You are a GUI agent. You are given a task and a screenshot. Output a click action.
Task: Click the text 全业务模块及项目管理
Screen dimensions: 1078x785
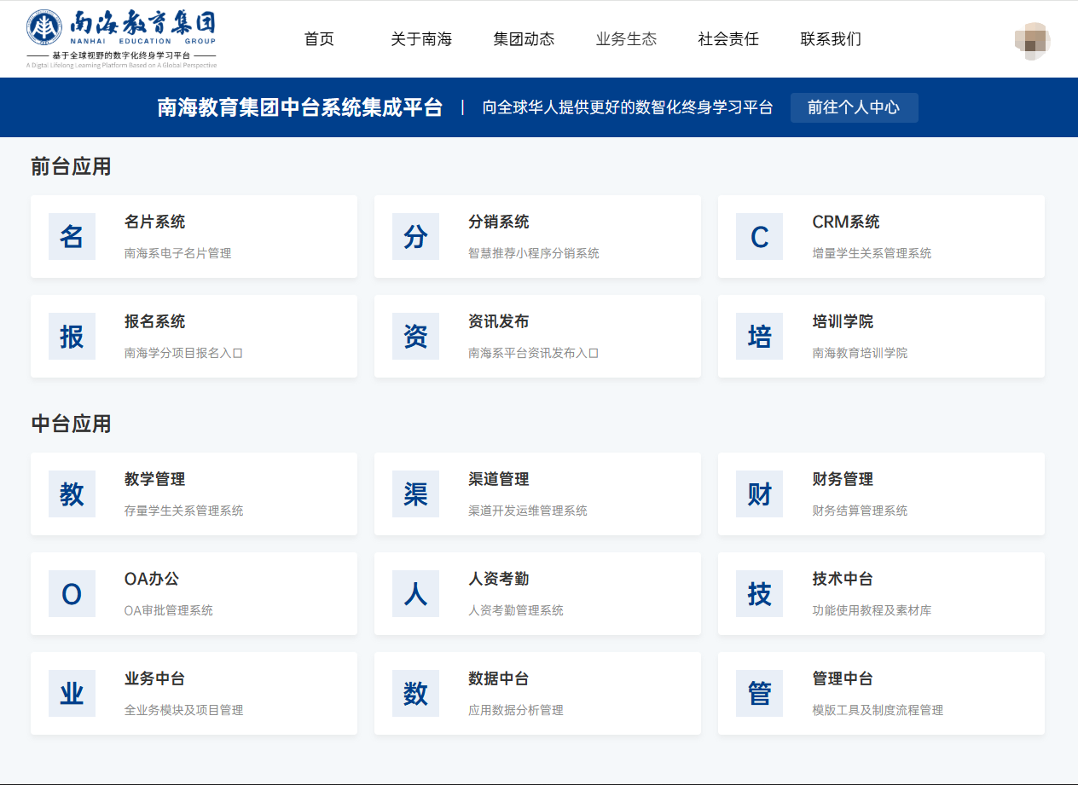[x=183, y=710]
